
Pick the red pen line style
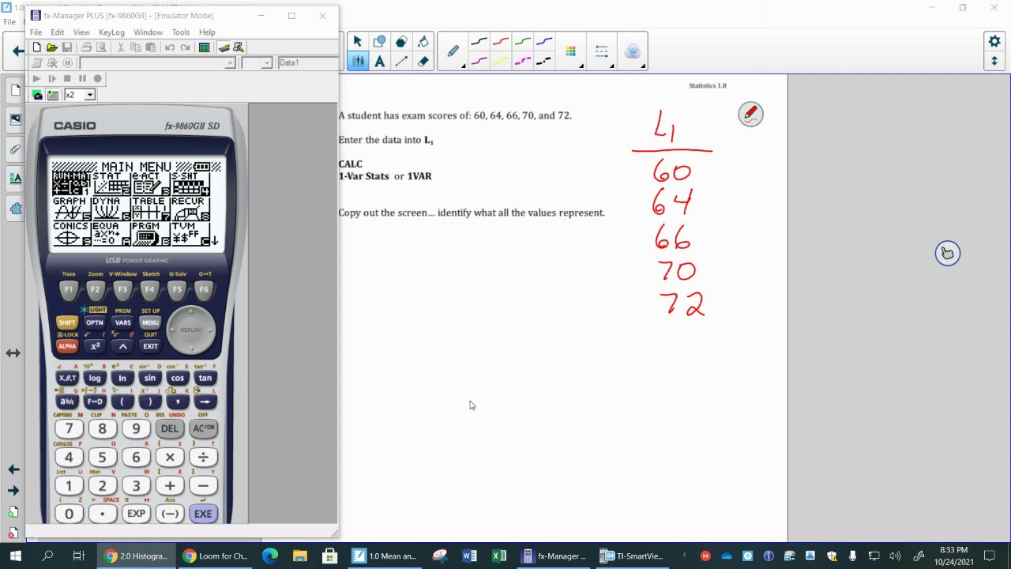pyautogui.click(x=501, y=42)
